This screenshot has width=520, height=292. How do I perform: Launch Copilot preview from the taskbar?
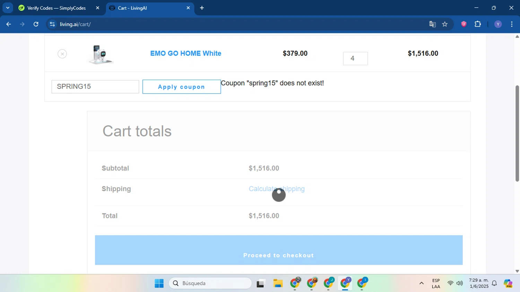click(508, 283)
